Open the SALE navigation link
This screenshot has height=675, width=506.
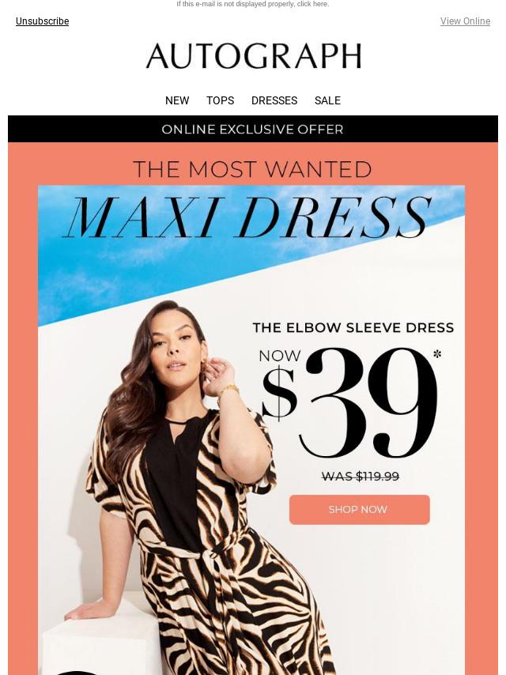pyautogui.click(x=327, y=100)
